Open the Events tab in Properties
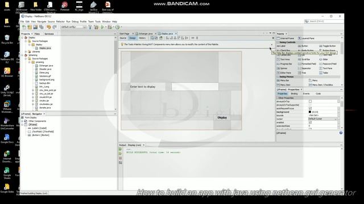This screenshot has height=204, width=364. click(x=306, y=93)
